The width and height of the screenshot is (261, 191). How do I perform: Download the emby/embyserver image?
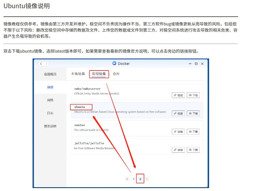tap(193, 95)
